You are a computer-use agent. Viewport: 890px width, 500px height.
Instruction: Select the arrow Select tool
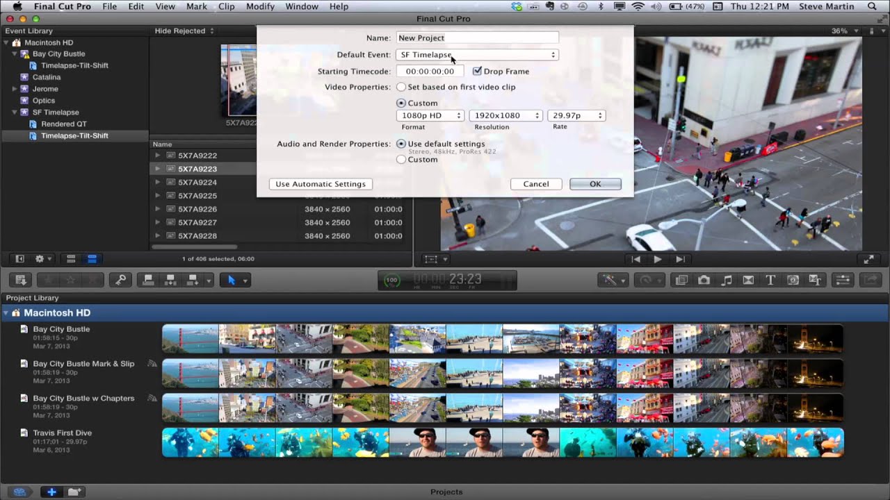[232, 280]
